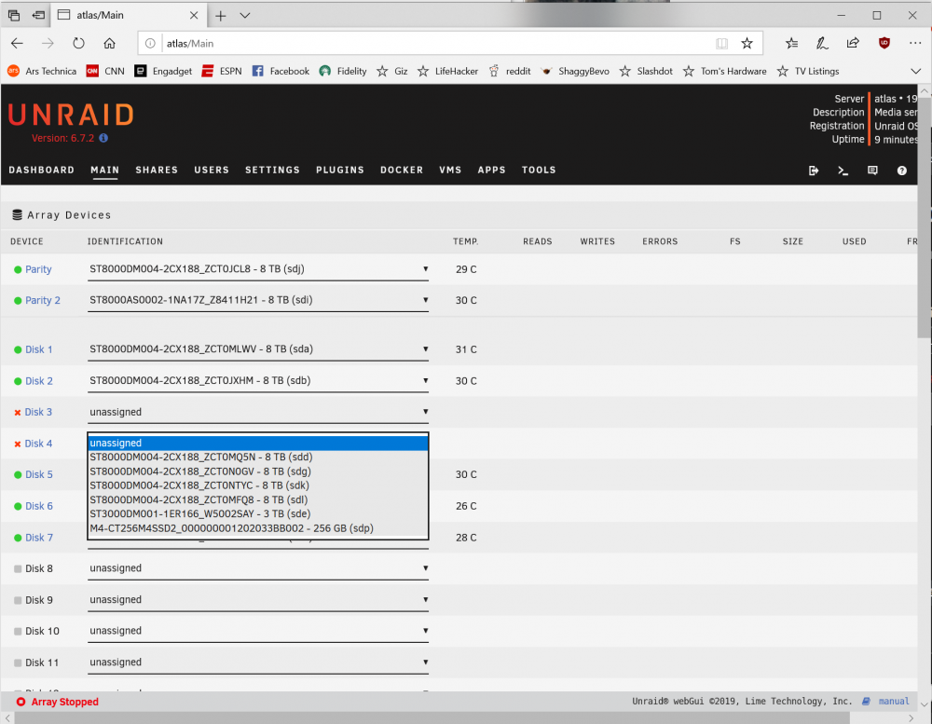This screenshot has width=932, height=724.
Task: Click the Array Stopped status icon
Action: coord(21,702)
